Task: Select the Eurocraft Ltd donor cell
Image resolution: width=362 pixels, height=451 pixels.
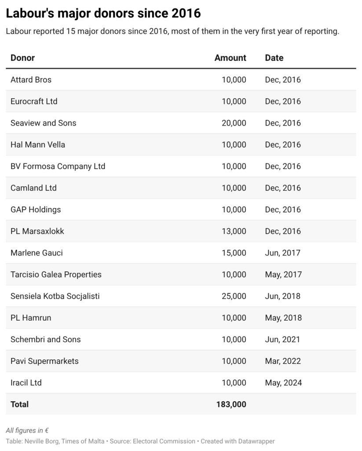Action: coord(34,101)
